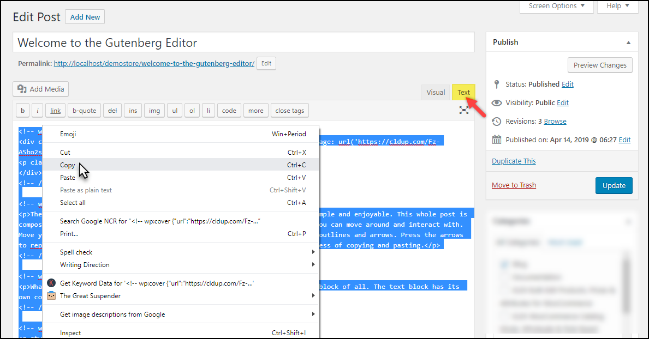Click the Visibility eye icon
Screen dimensions: 649x339
[497, 103]
